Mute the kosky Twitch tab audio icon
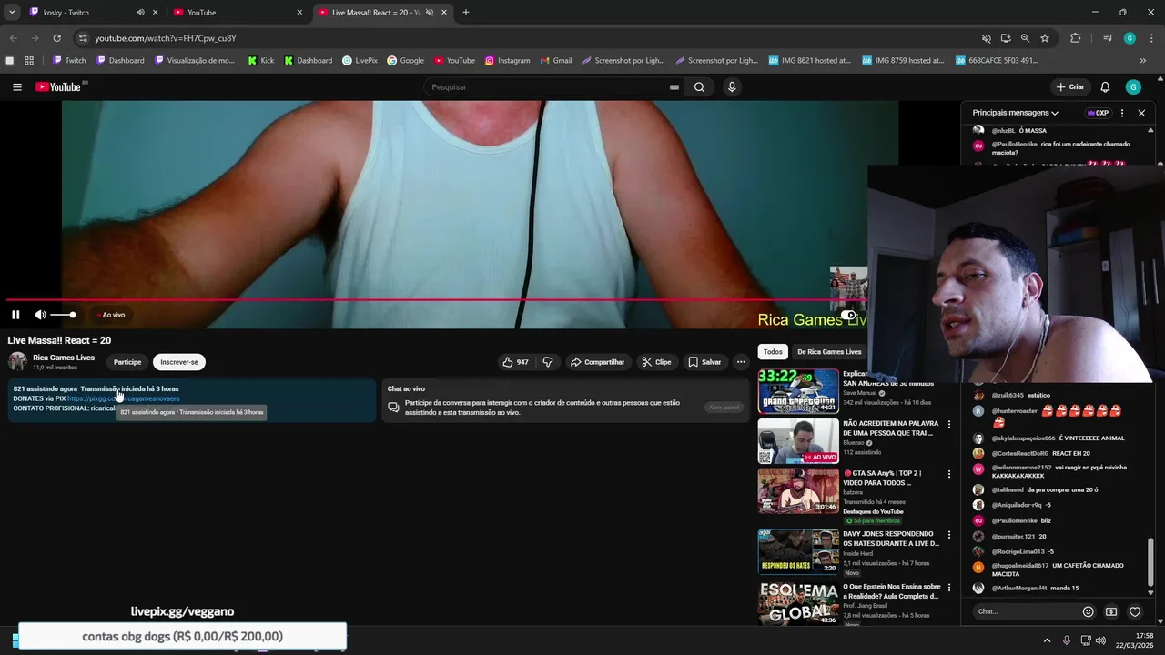The height and width of the screenshot is (655, 1165). coord(140,13)
